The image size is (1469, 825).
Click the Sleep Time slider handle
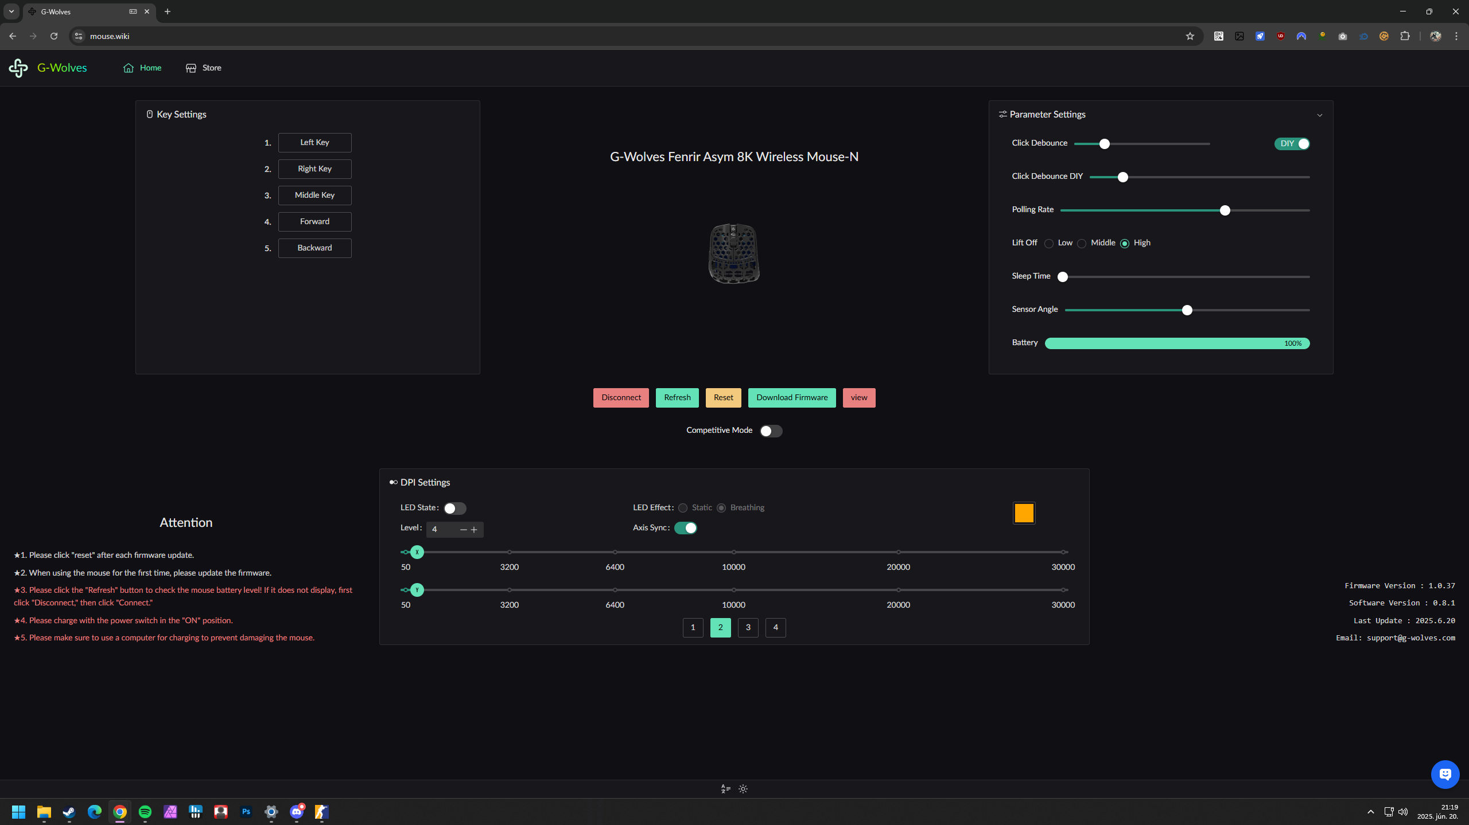click(x=1063, y=277)
